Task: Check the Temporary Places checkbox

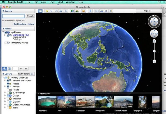Action: coord(6,43)
